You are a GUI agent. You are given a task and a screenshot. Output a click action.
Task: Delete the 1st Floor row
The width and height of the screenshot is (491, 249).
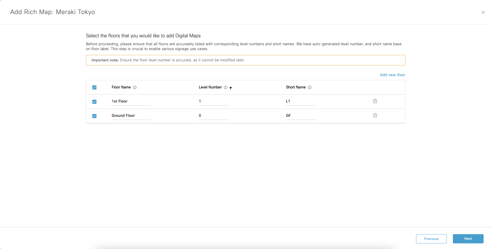[x=375, y=101]
